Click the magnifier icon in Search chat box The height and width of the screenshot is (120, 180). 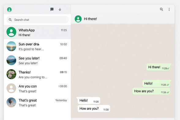pos(10,20)
